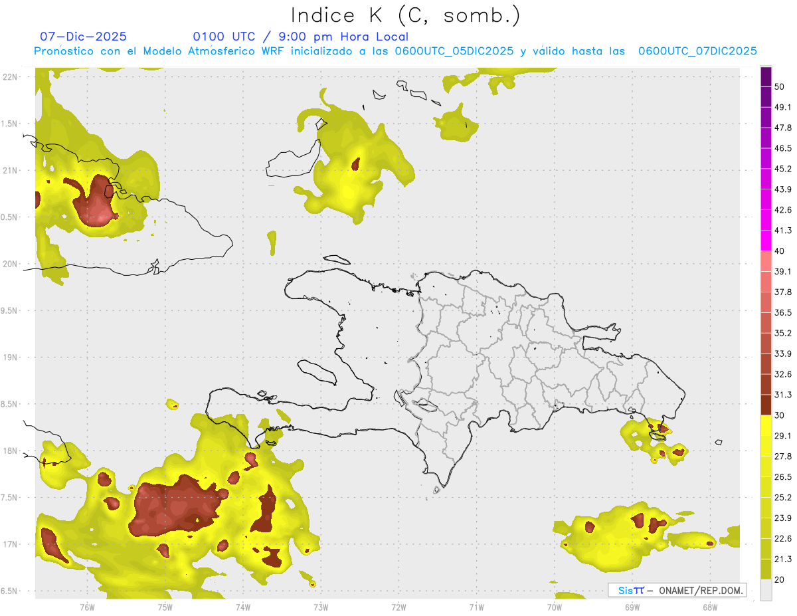
Task: Click the color scale value 33.9
Action: point(783,354)
